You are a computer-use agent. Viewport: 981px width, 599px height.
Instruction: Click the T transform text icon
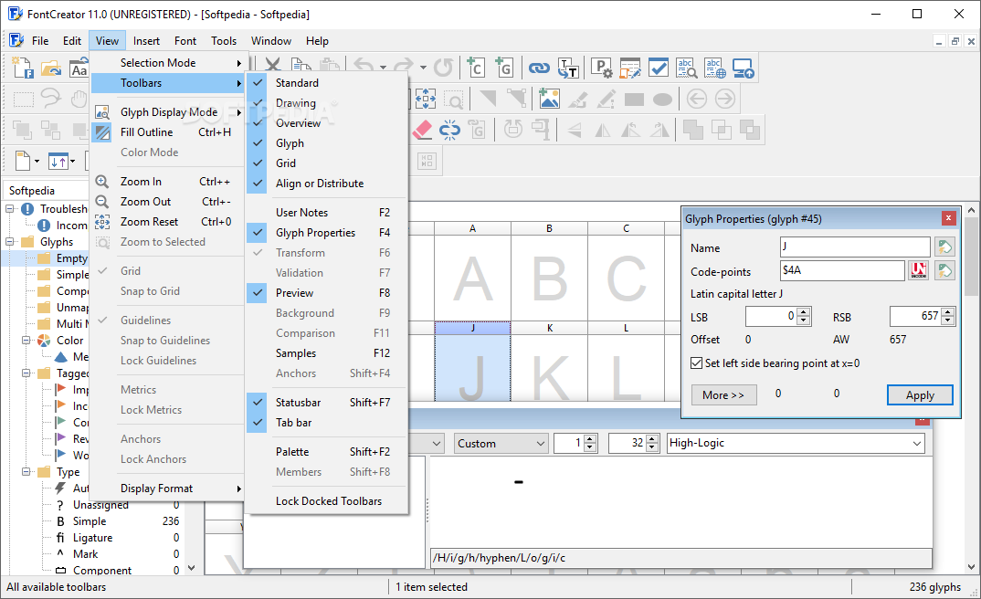tap(568, 68)
